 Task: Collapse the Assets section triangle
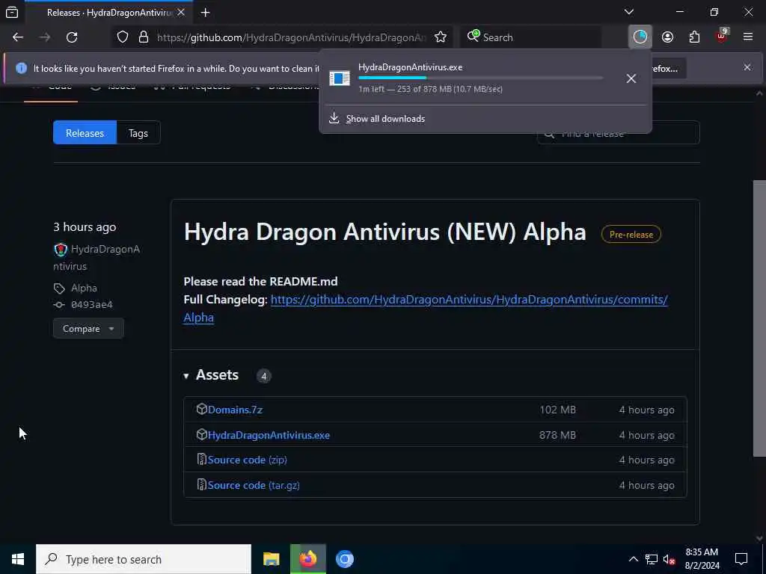click(186, 376)
